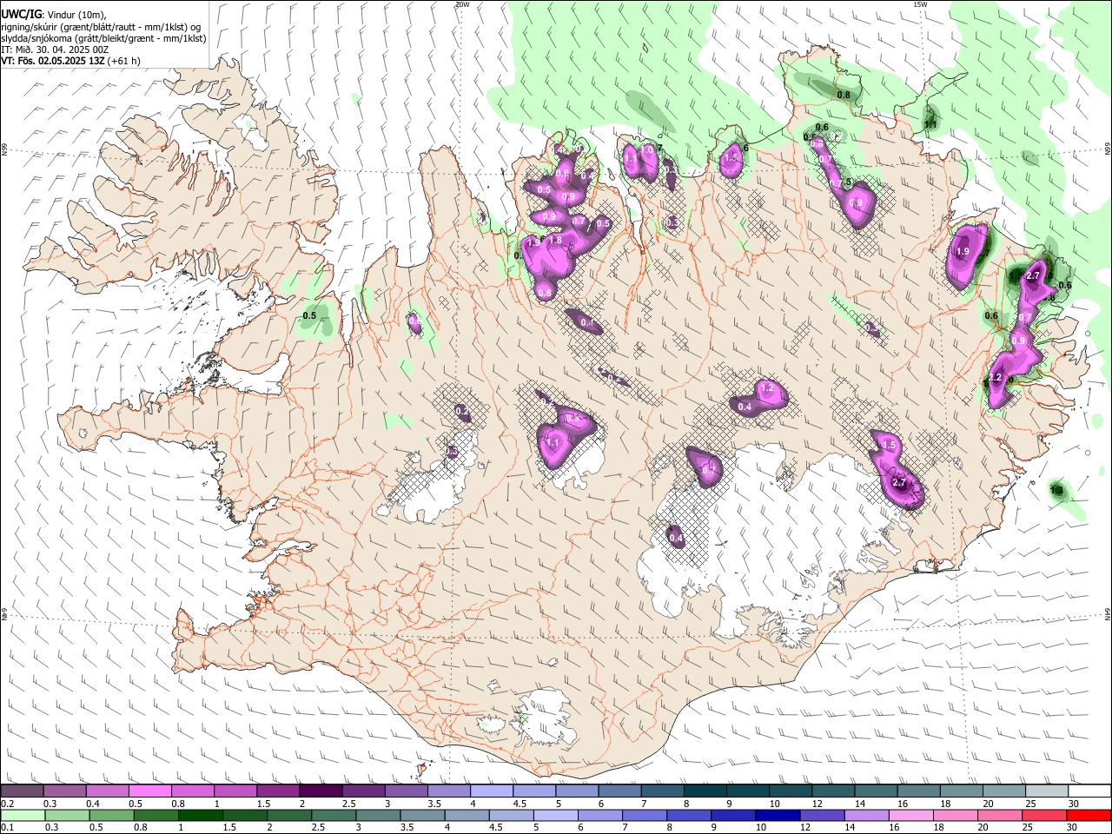This screenshot has width=1112, height=834.
Task: Click the '1.8' value in the northern pink area
Action: click(556, 241)
